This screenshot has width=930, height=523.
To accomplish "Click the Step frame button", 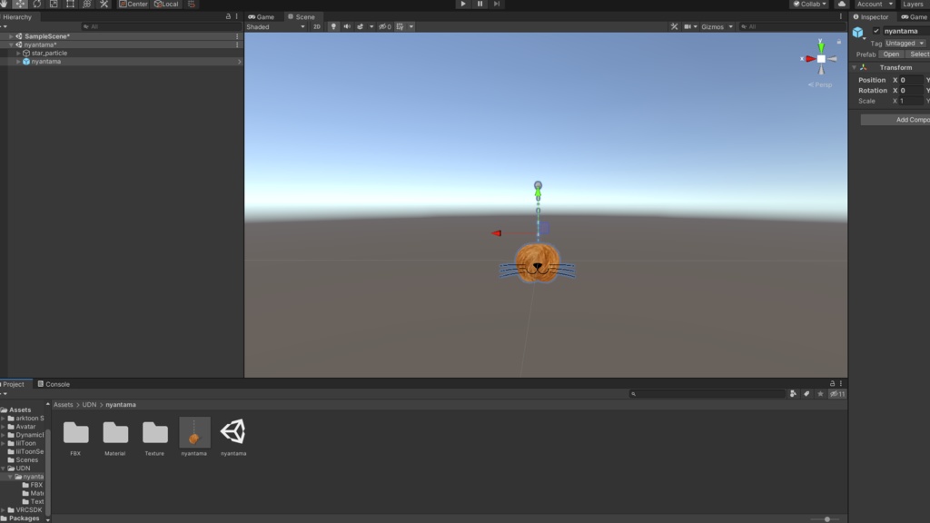I will tap(497, 4).
